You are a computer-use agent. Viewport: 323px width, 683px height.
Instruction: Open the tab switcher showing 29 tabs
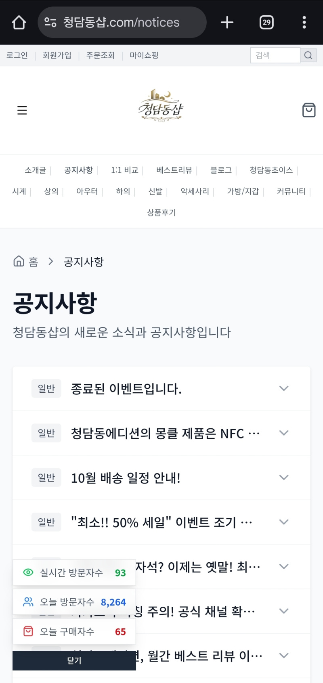tap(266, 22)
